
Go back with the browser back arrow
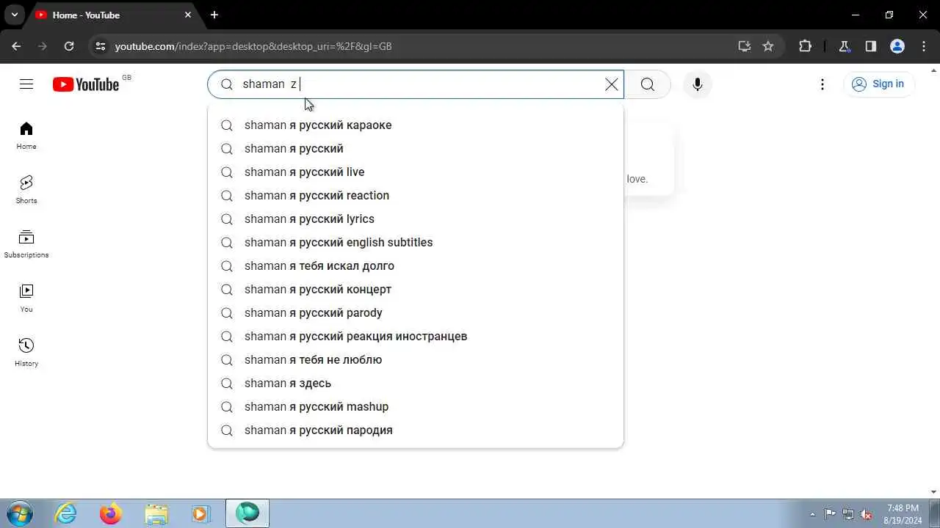tap(16, 46)
